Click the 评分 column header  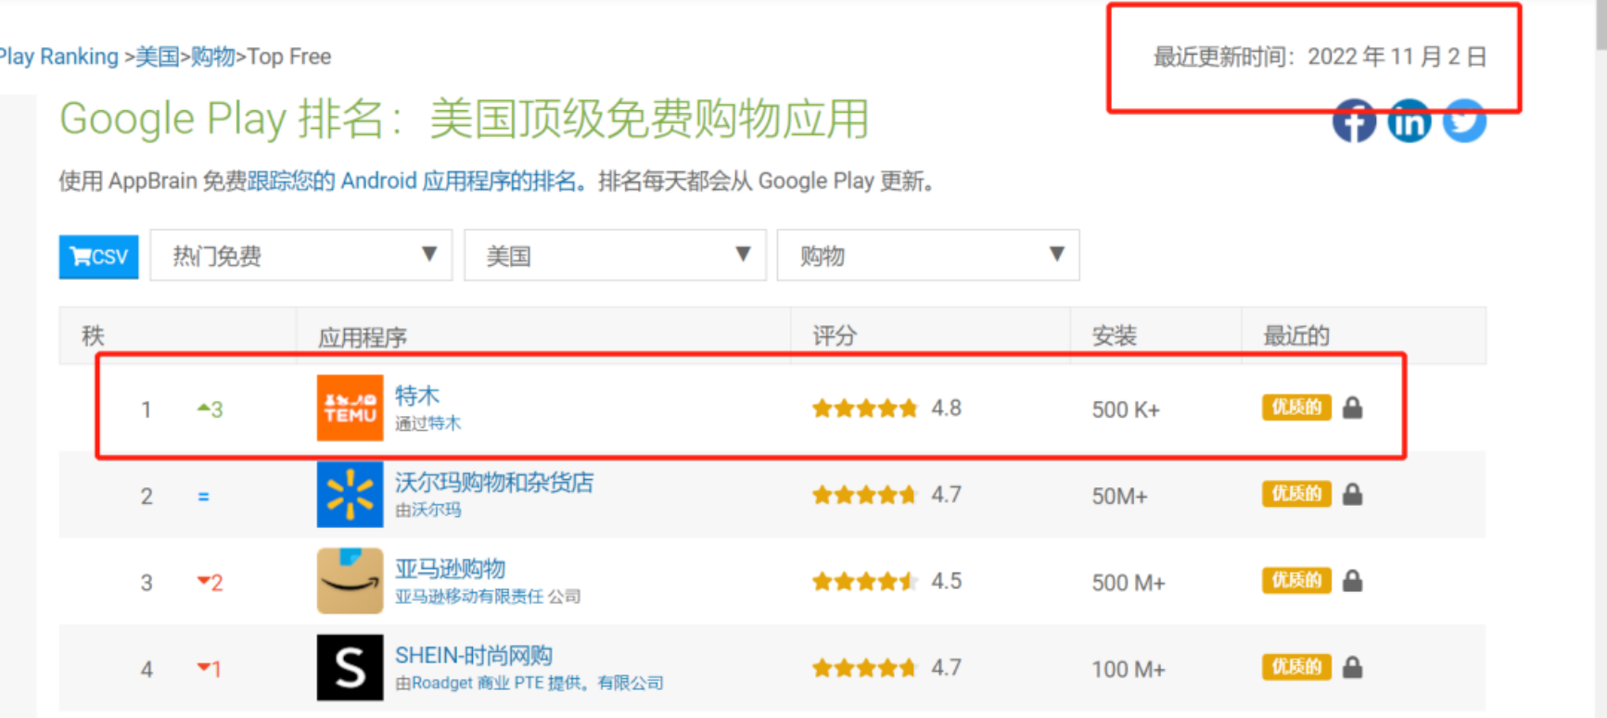point(835,336)
